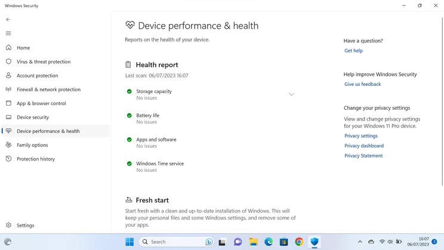Open Account protection section

55,75
